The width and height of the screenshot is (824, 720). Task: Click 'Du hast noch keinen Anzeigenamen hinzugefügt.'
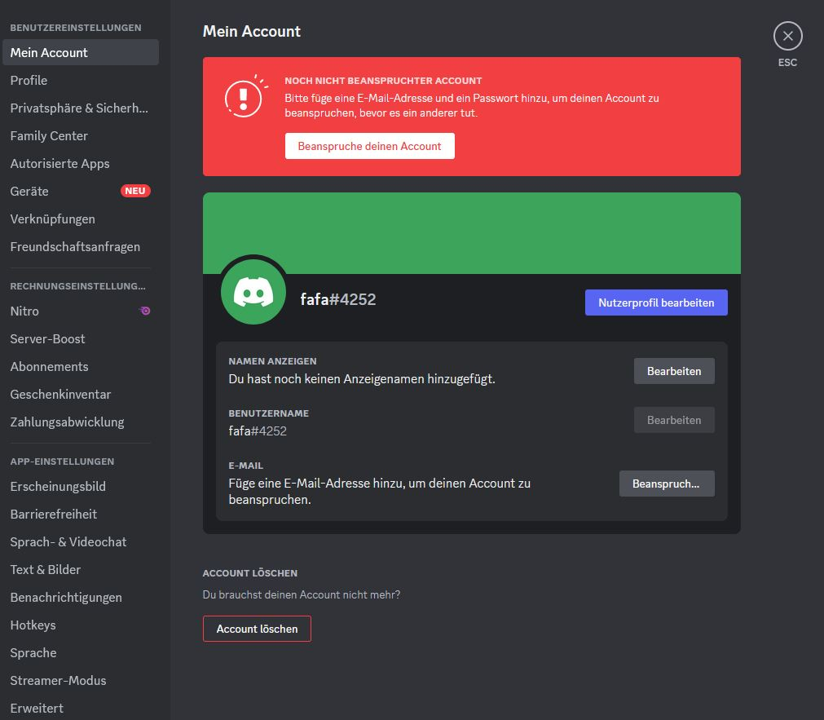click(x=362, y=378)
